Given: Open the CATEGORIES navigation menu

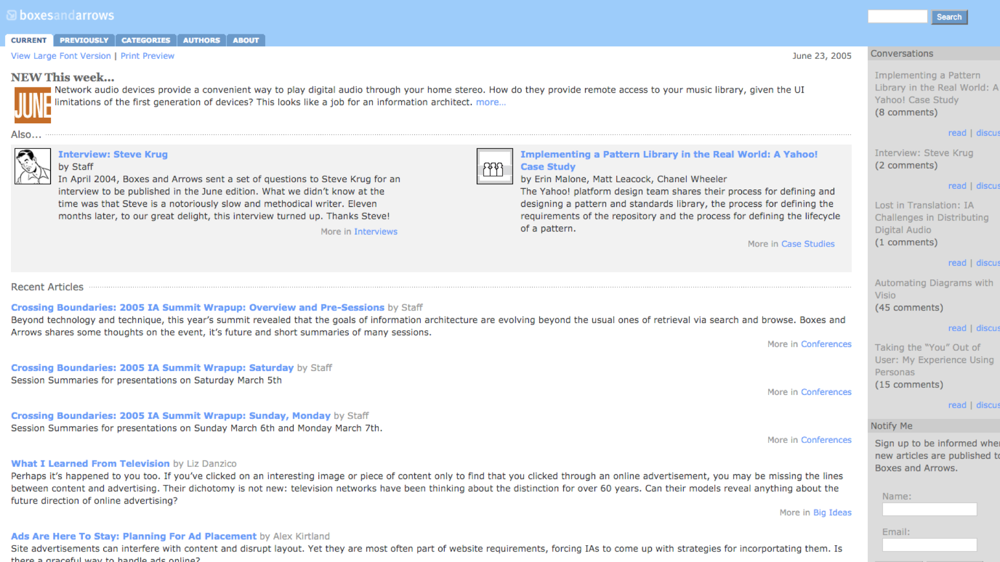Looking at the screenshot, I should coord(146,40).
